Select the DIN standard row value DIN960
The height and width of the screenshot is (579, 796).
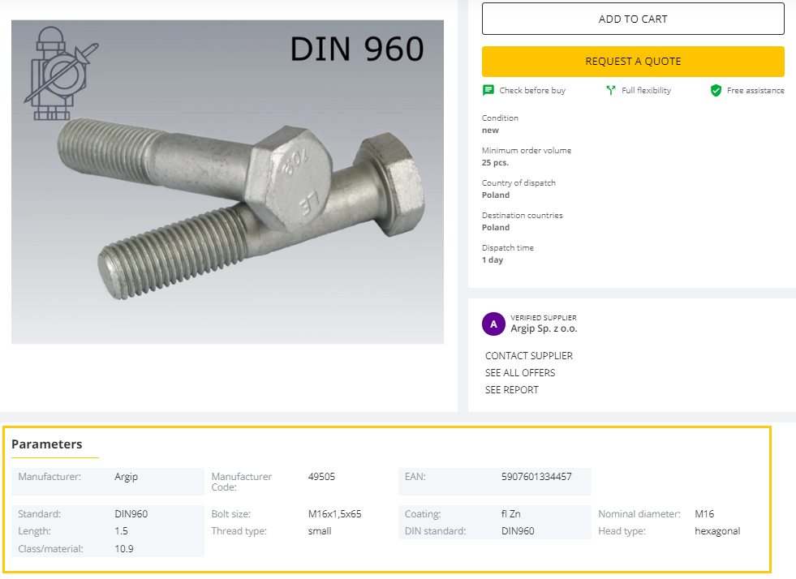518,531
